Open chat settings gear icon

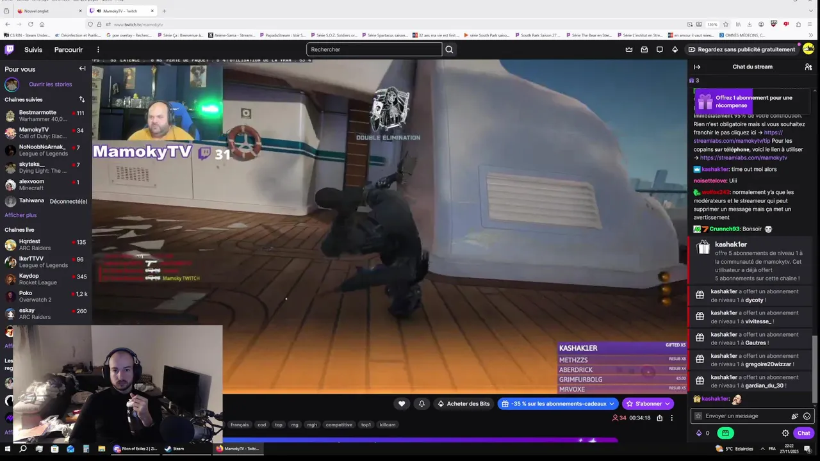pos(785,433)
